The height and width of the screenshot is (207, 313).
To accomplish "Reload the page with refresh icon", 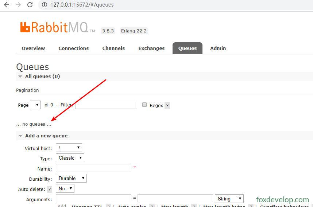I will 30,5.
